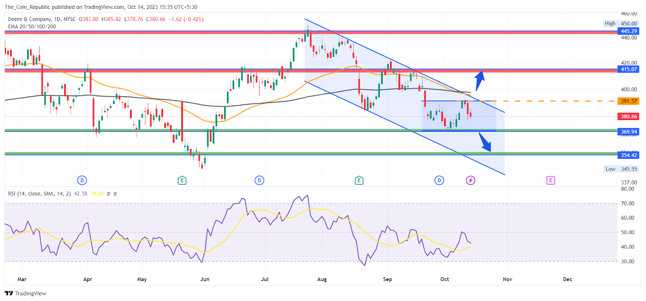The image size is (646, 301).
Task: Click the low price L378.76
Action: (x=133, y=19)
